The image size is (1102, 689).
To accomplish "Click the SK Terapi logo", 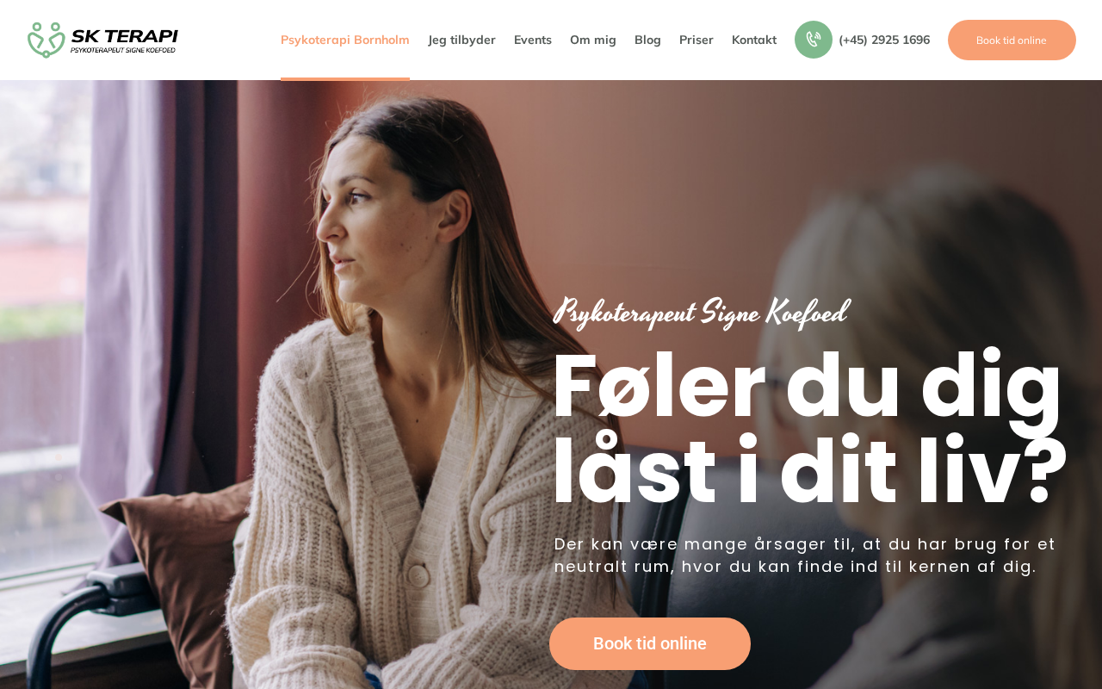I will point(102,40).
